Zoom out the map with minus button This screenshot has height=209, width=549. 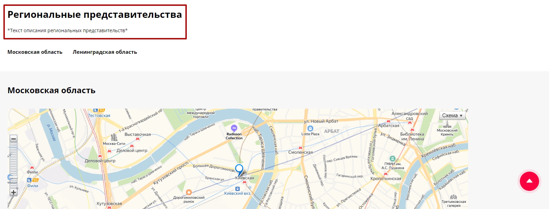13,139
